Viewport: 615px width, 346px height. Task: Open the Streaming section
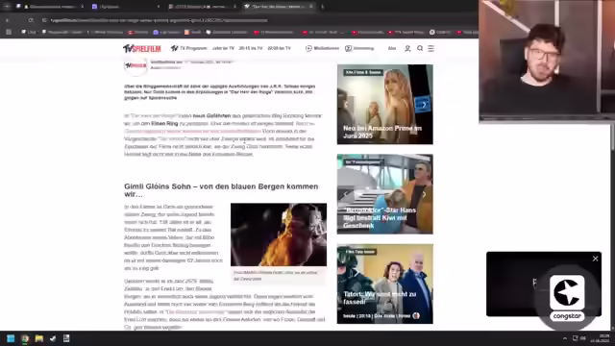click(x=359, y=48)
